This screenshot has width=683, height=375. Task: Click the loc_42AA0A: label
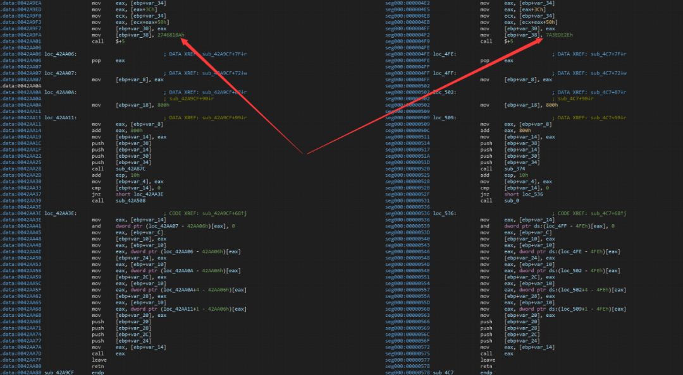point(61,93)
